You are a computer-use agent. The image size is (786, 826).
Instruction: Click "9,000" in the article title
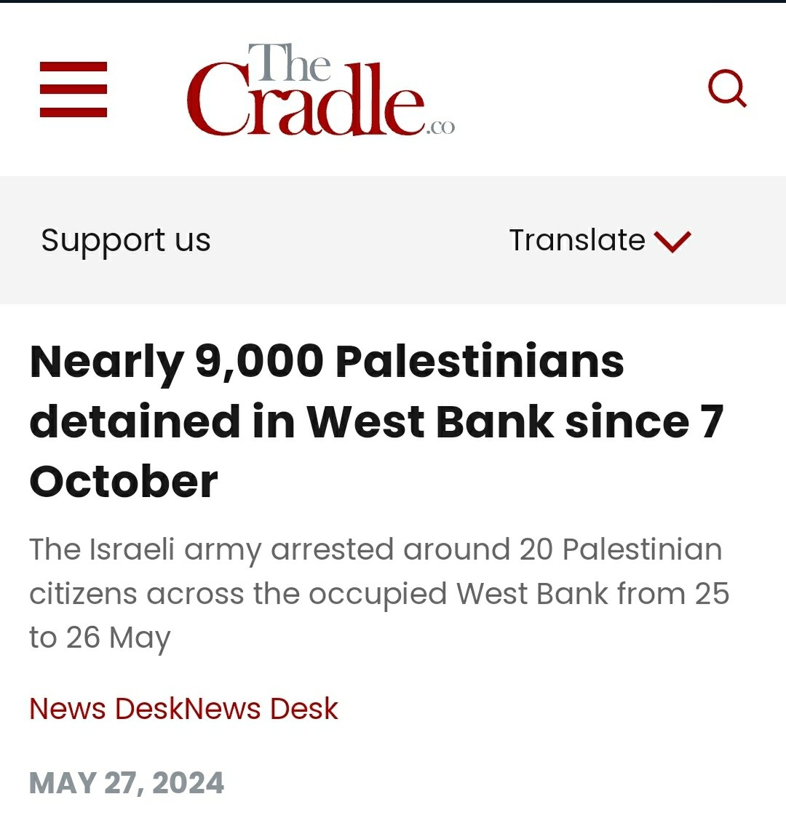click(x=260, y=362)
